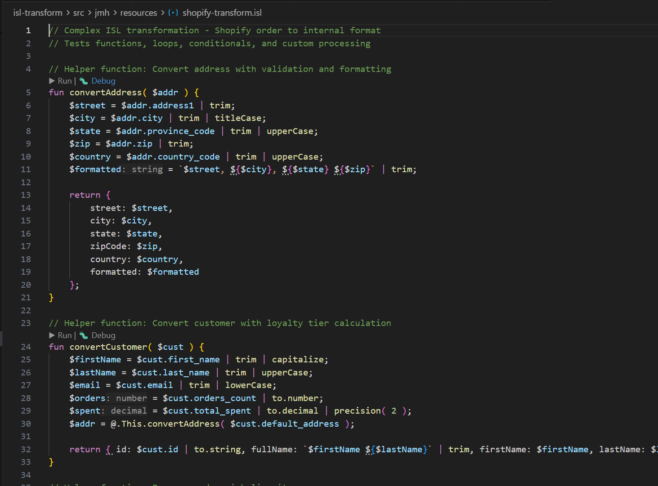Expand the resources breadcrumb

click(x=138, y=13)
